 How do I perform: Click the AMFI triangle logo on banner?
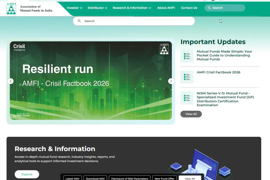(164, 49)
